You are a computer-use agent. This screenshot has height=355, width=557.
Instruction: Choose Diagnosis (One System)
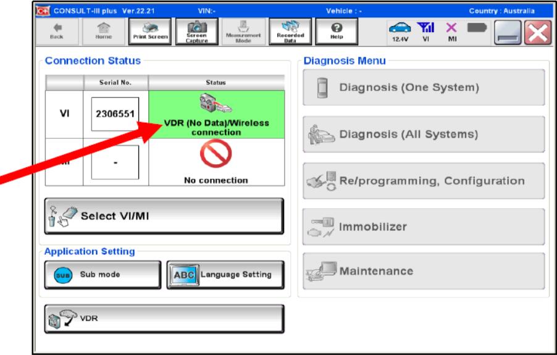click(424, 87)
